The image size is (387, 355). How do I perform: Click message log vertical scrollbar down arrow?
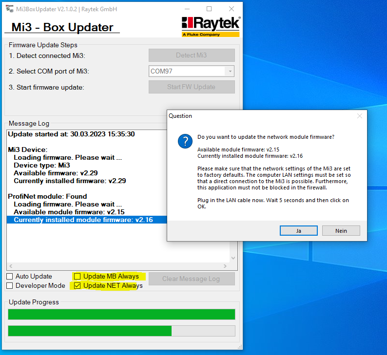[x=233, y=258]
